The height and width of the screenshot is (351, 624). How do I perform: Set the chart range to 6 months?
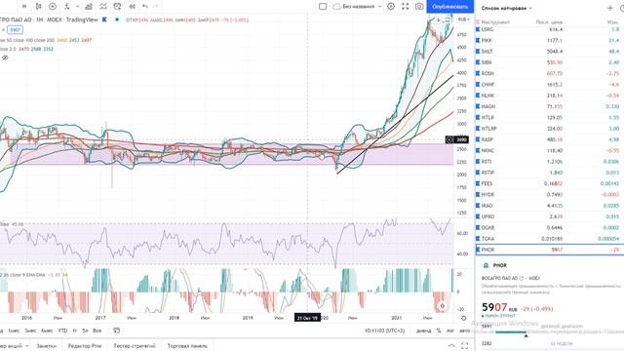pyautogui.click(x=47, y=331)
